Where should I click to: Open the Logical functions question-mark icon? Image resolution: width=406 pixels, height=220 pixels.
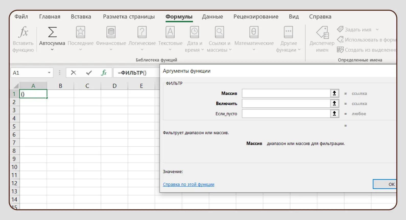click(x=142, y=32)
